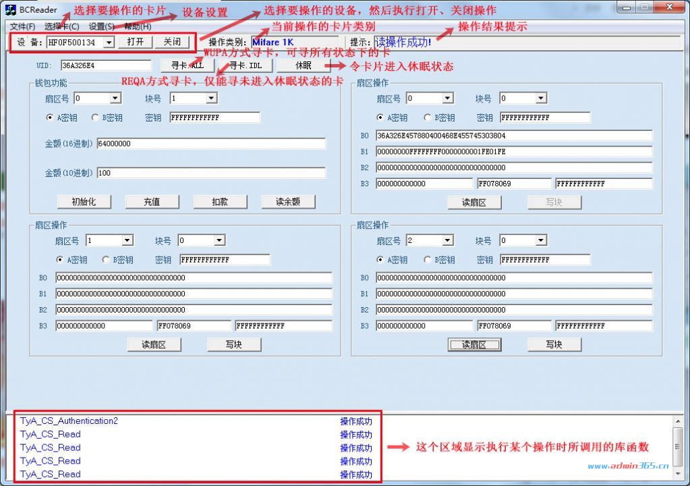Expand the 设备 combo box HF0F500134

pyautogui.click(x=109, y=43)
